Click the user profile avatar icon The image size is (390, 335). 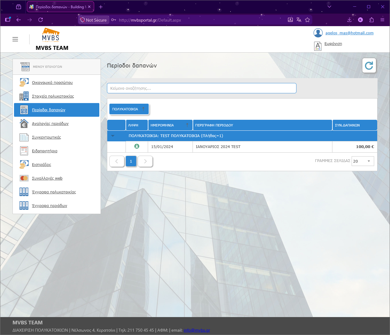318,33
